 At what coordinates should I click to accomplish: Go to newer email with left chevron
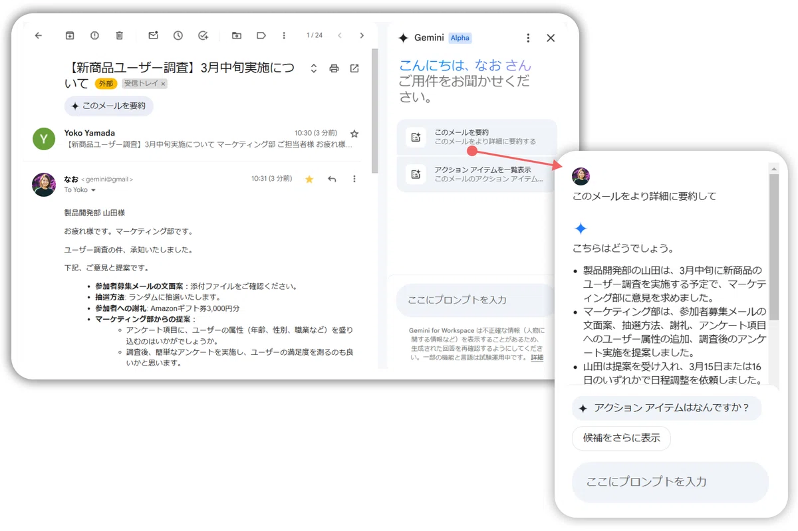(x=339, y=35)
